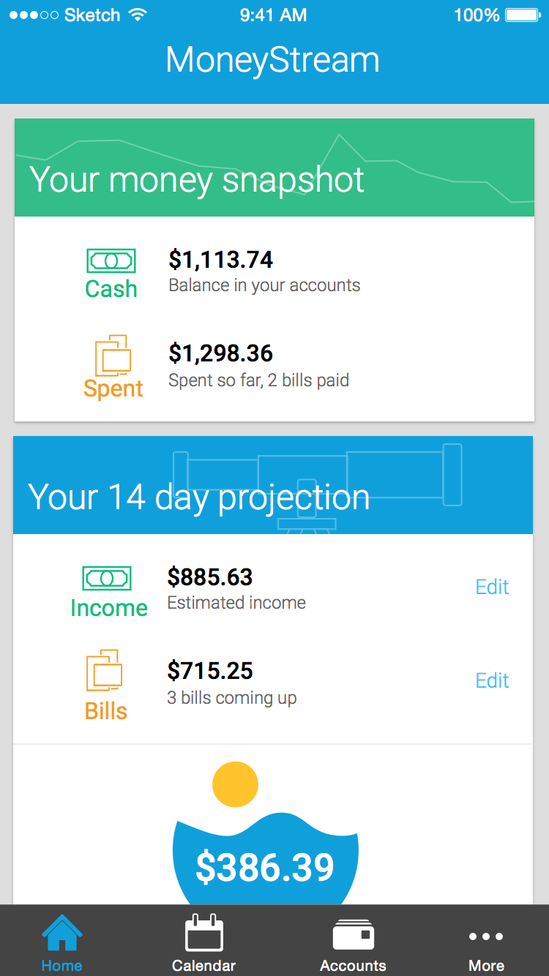Tap the green Cash money icon
The image size is (549, 976).
(111, 260)
